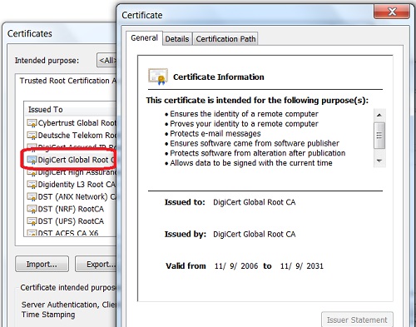Select the DST ACES CA X6 row
The height and width of the screenshot is (327, 416).
[63, 233]
